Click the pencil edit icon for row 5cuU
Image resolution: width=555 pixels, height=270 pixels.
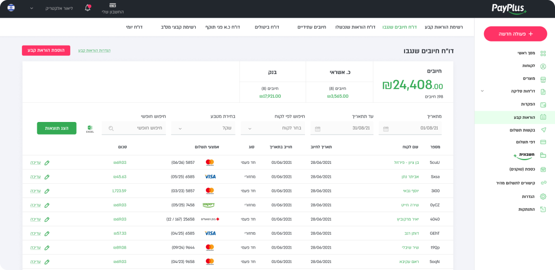[x=47, y=163]
